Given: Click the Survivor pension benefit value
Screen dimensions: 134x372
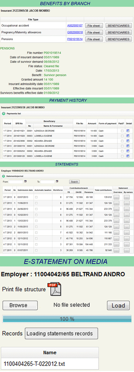Looking at the screenshot, I should [55, 75].
